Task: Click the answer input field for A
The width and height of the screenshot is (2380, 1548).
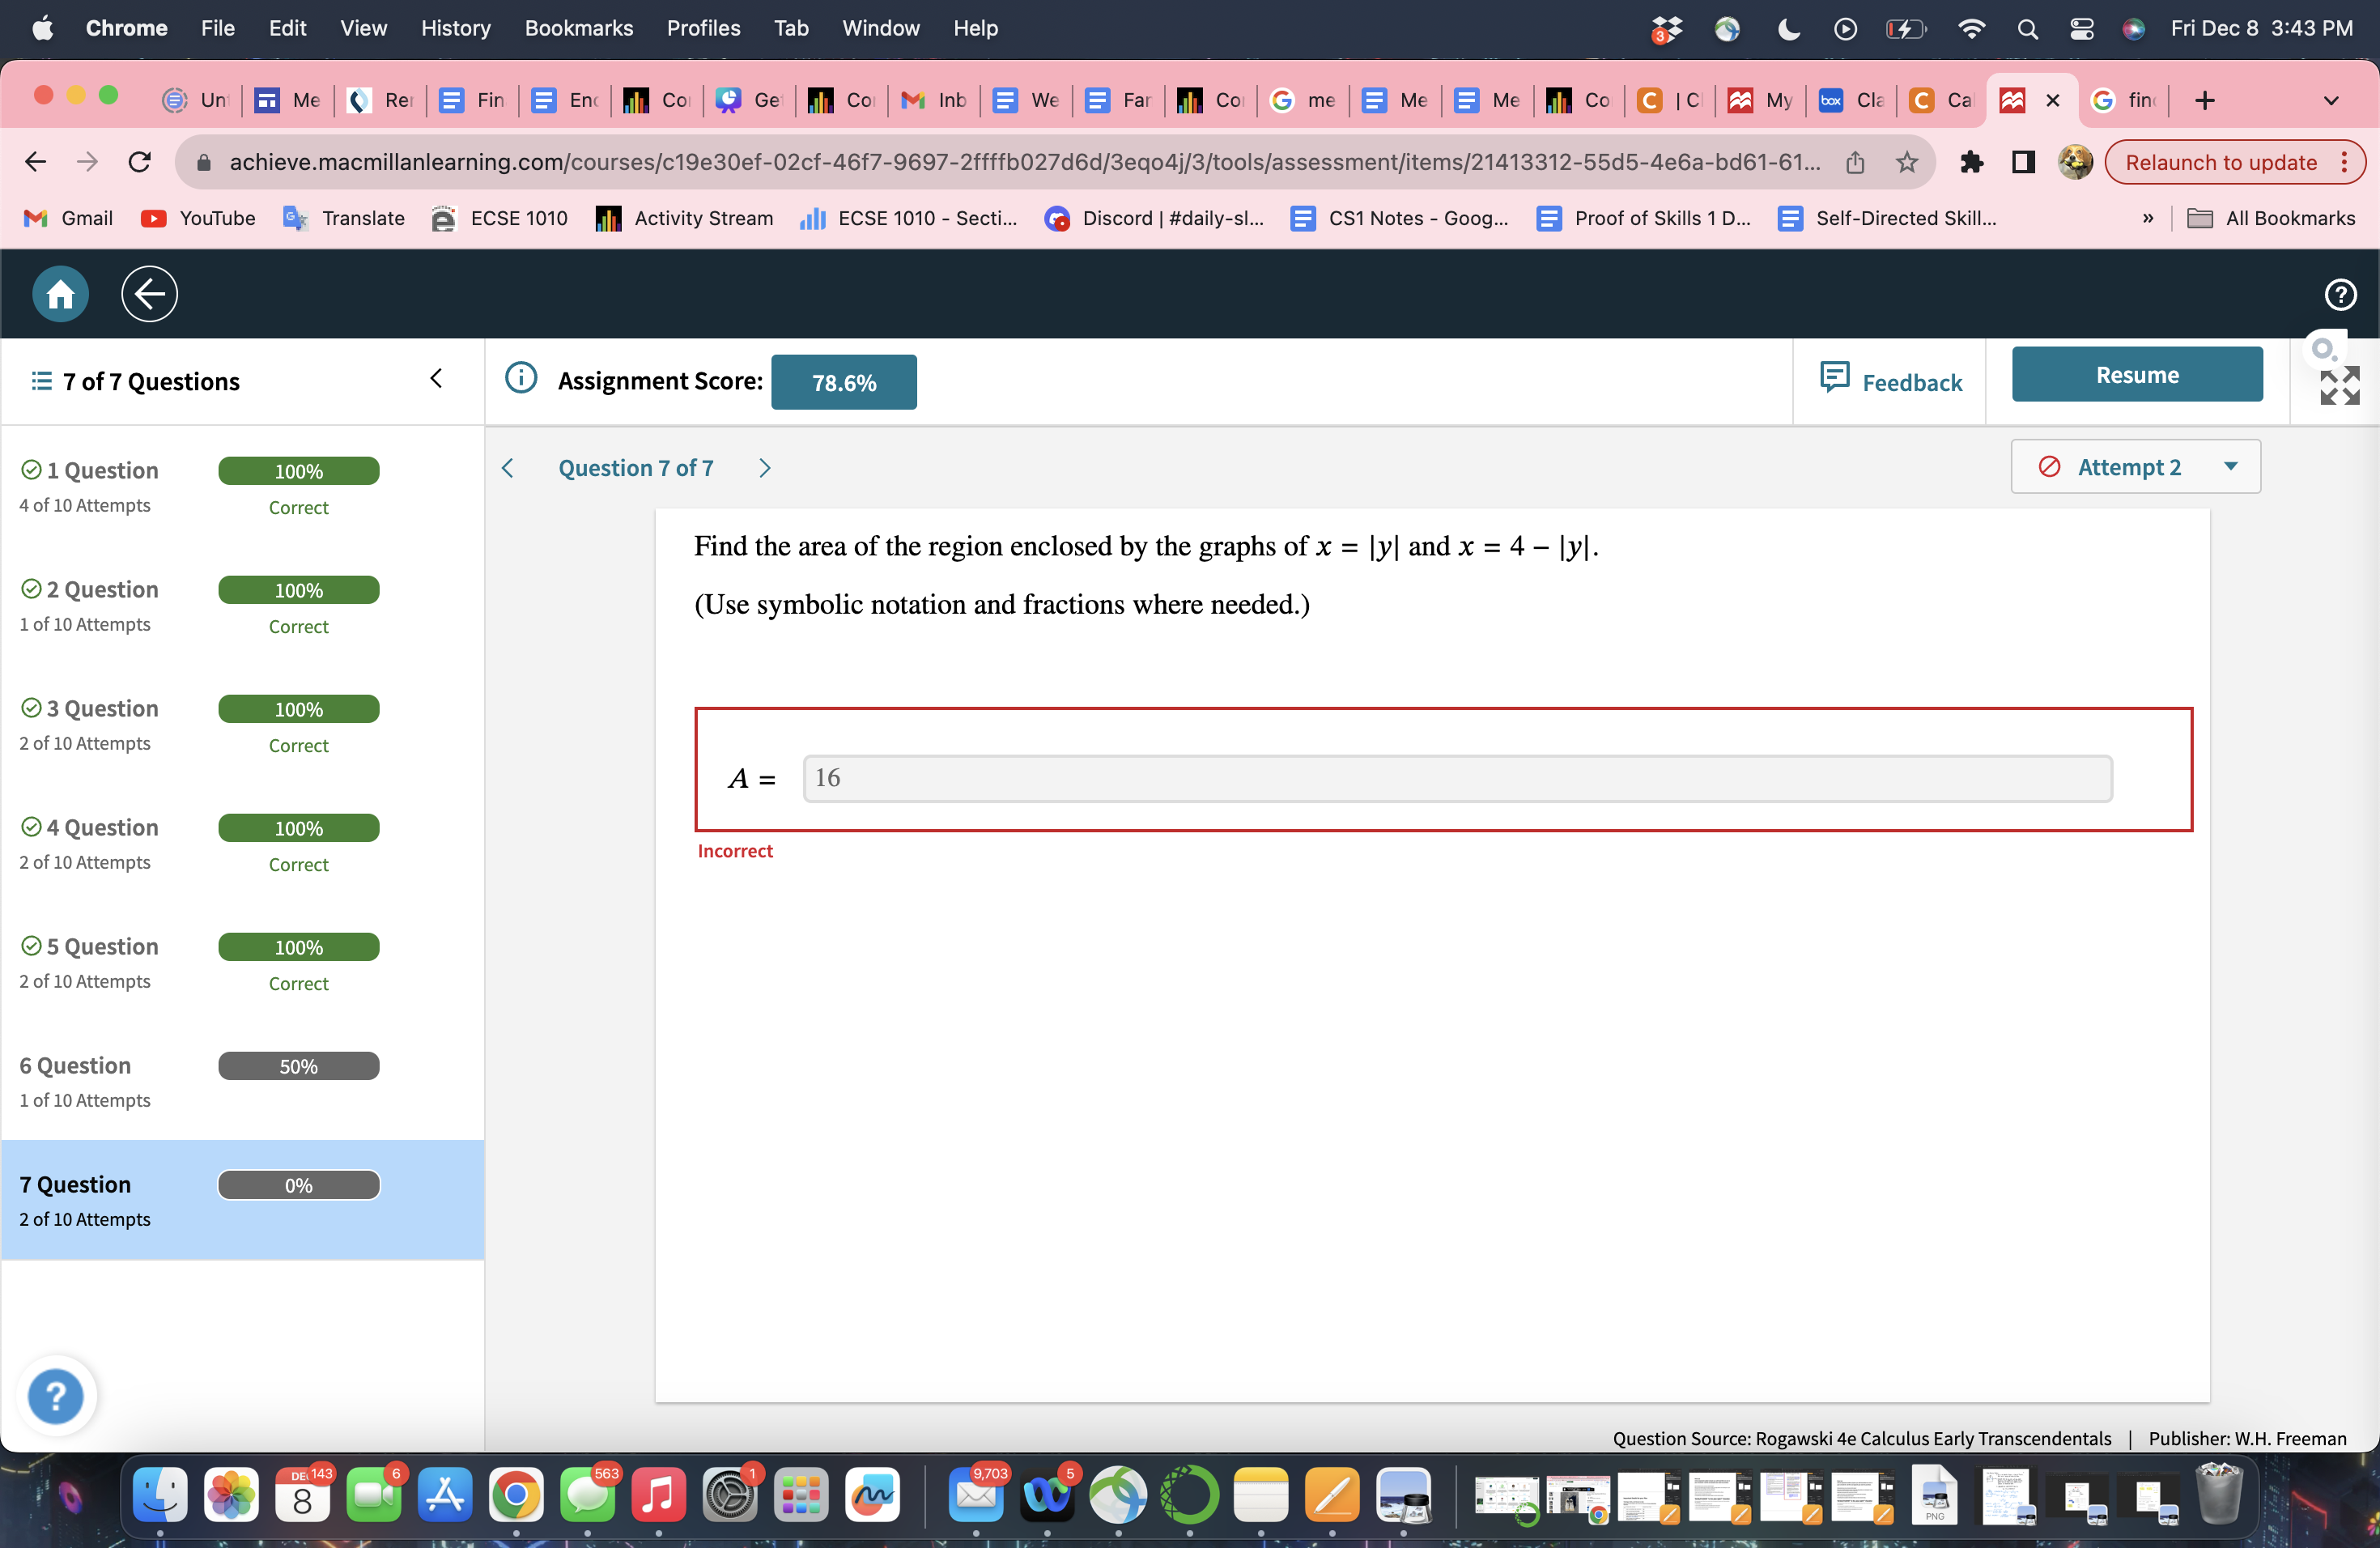Action: point(1456,778)
